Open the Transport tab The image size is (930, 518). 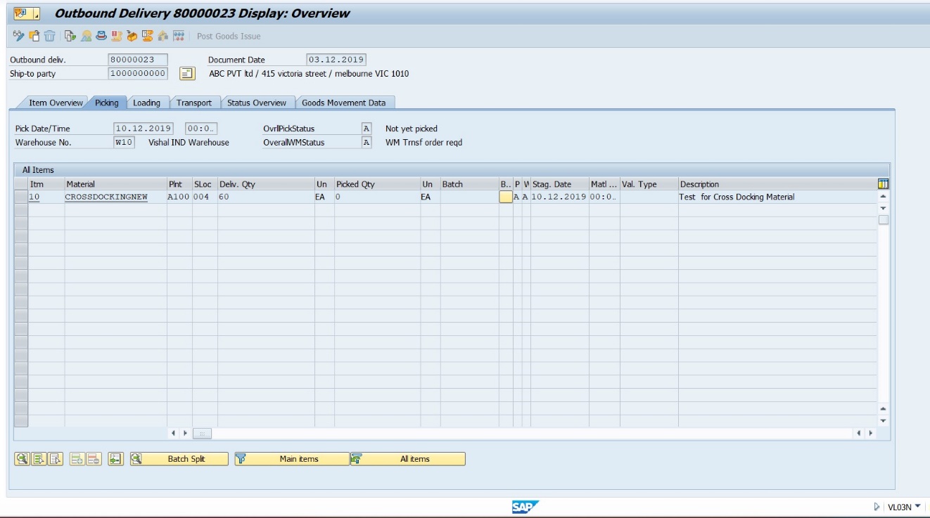194,103
